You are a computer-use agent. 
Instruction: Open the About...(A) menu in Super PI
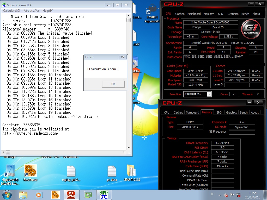tap(31, 11)
